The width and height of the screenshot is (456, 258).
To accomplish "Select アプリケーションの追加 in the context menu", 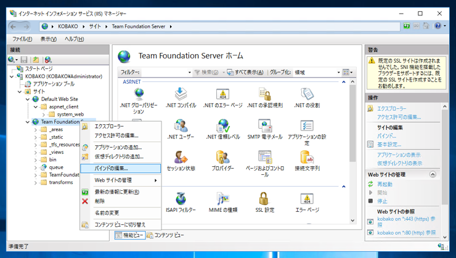I will pos(120,147).
